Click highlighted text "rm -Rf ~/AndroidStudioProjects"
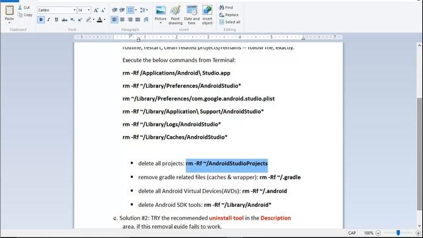The width and height of the screenshot is (423, 238). 227,163
